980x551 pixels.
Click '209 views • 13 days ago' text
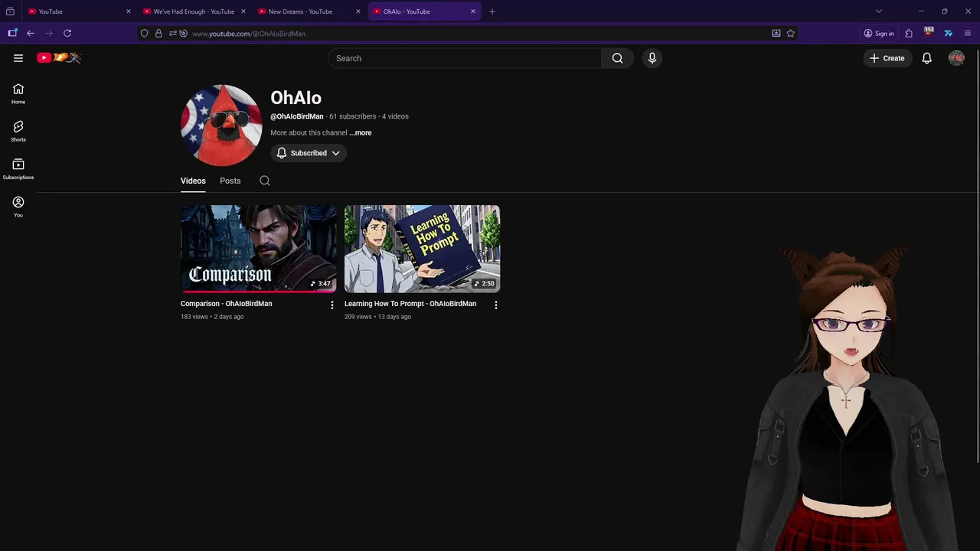coord(377,317)
